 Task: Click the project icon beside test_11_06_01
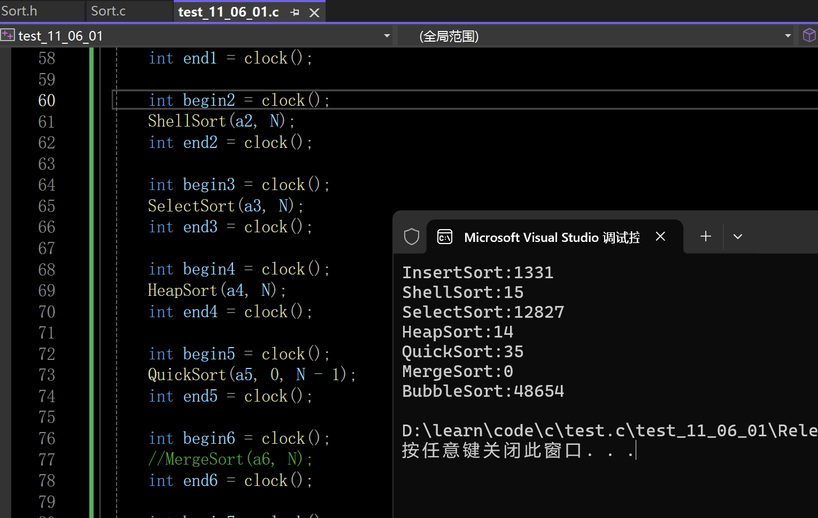[x=7, y=36]
